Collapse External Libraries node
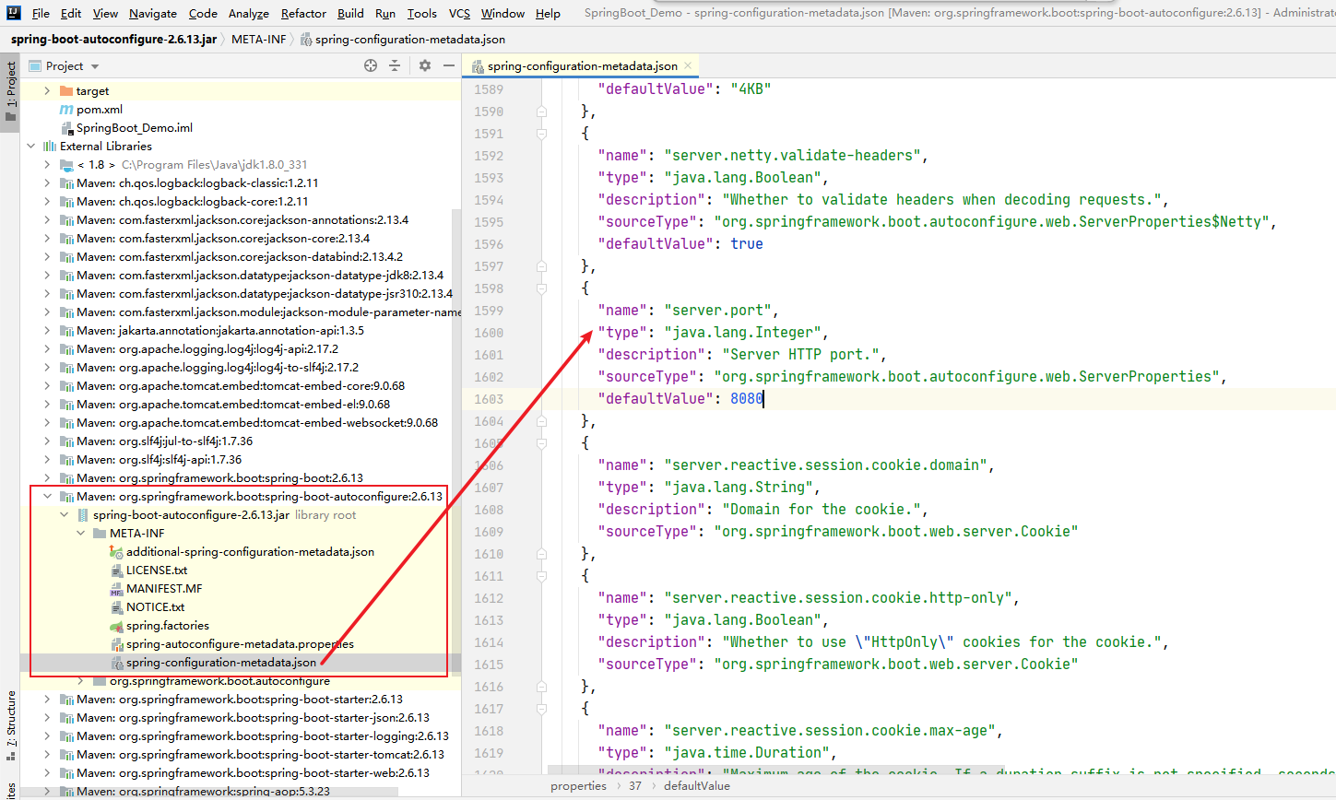1336x800 pixels. pyautogui.click(x=30, y=146)
